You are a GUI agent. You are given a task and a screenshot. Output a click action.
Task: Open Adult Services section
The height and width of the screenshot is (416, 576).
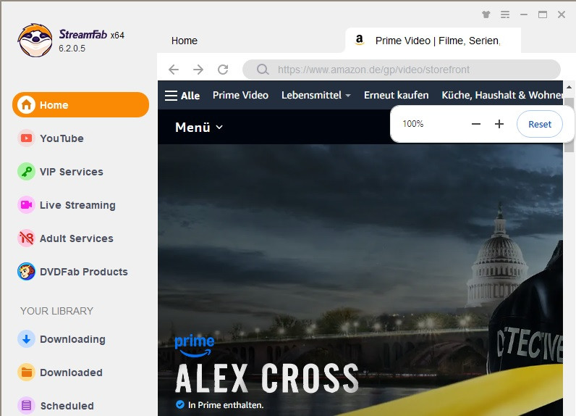(x=77, y=238)
